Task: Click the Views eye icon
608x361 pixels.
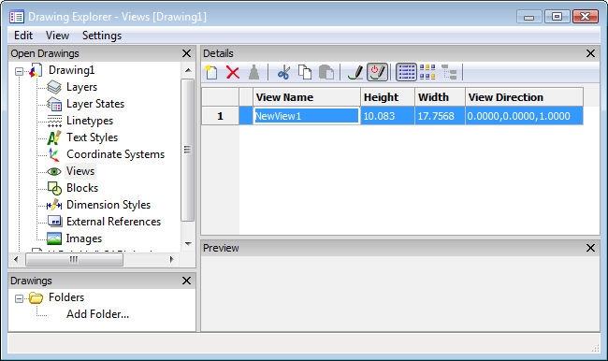Action: coord(54,171)
